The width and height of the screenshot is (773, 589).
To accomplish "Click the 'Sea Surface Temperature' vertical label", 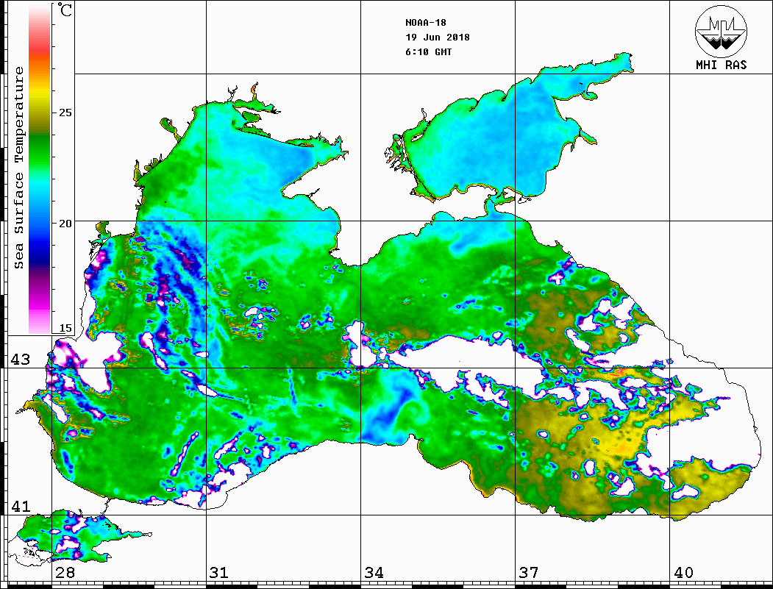I will 19,168.
